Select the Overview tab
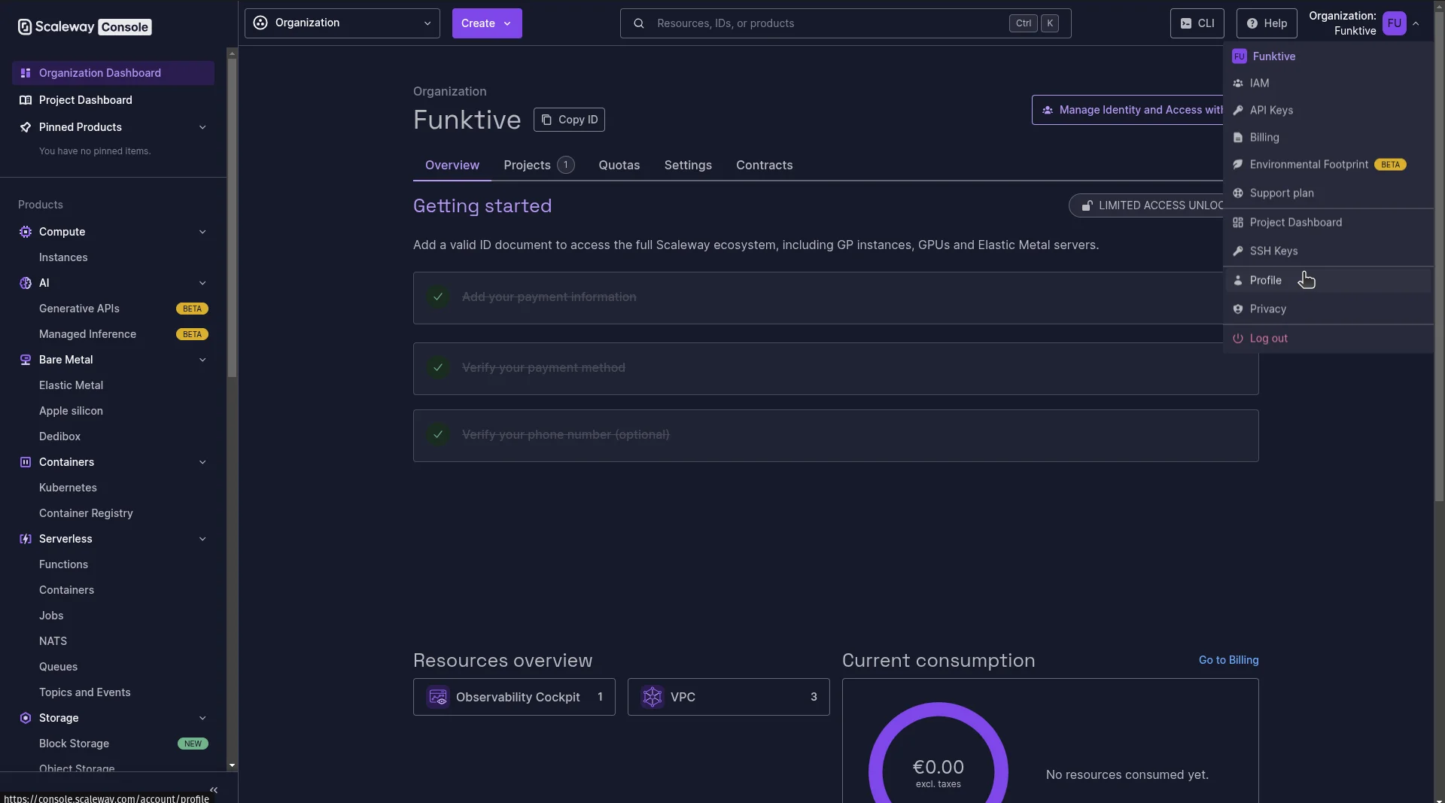Screen dimensions: 1445x803 click(452, 165)
